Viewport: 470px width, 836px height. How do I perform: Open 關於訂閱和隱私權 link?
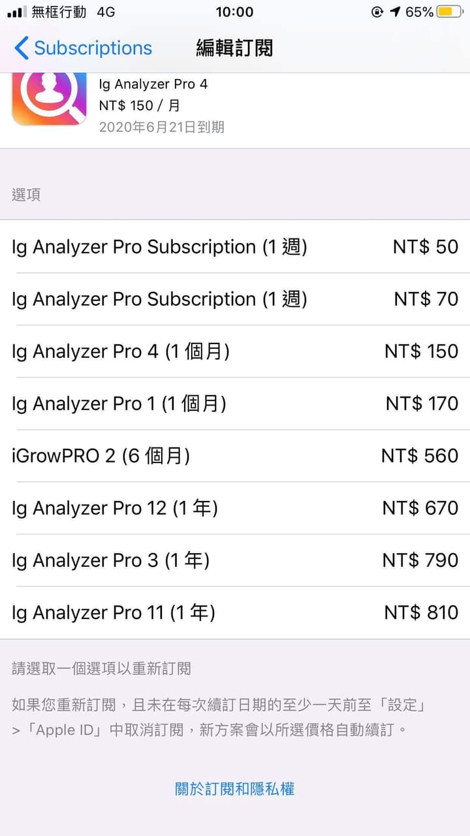(x=235, y=788)
